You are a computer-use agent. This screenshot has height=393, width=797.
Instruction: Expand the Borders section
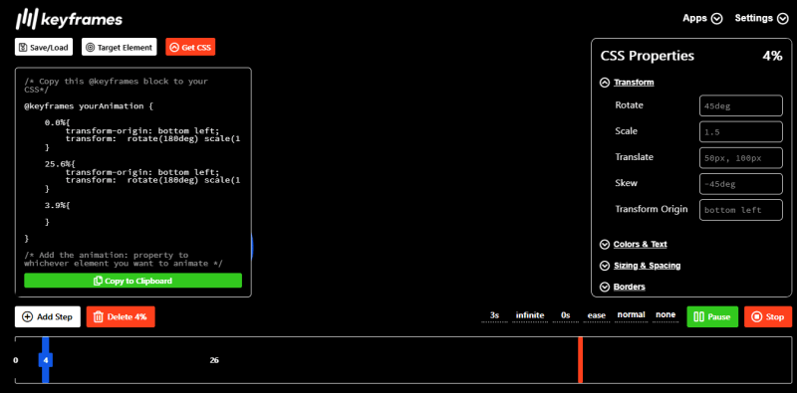[623, 287]
